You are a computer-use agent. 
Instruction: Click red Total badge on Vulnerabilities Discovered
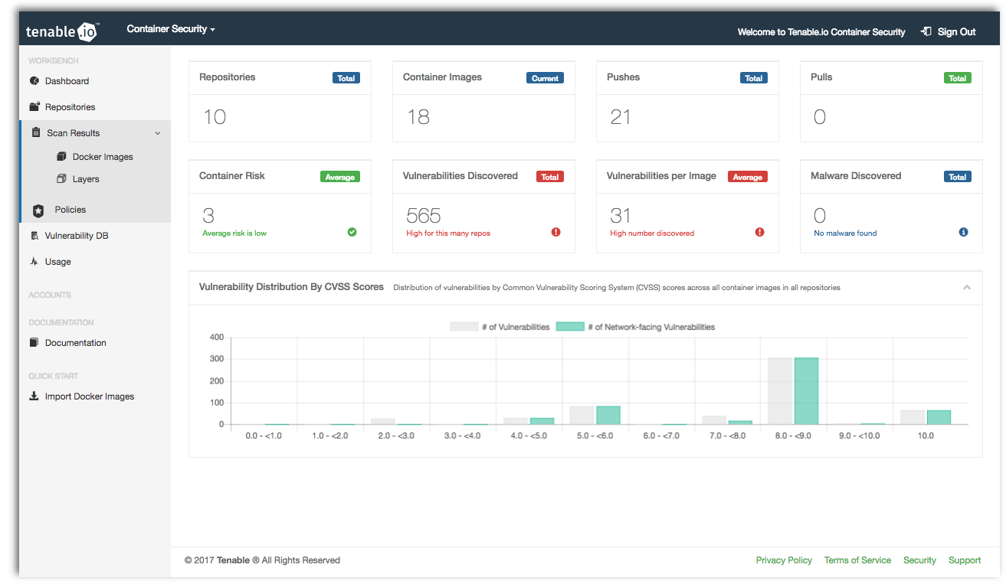(550, 177)
